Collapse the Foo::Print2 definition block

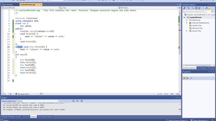(15, 47)
